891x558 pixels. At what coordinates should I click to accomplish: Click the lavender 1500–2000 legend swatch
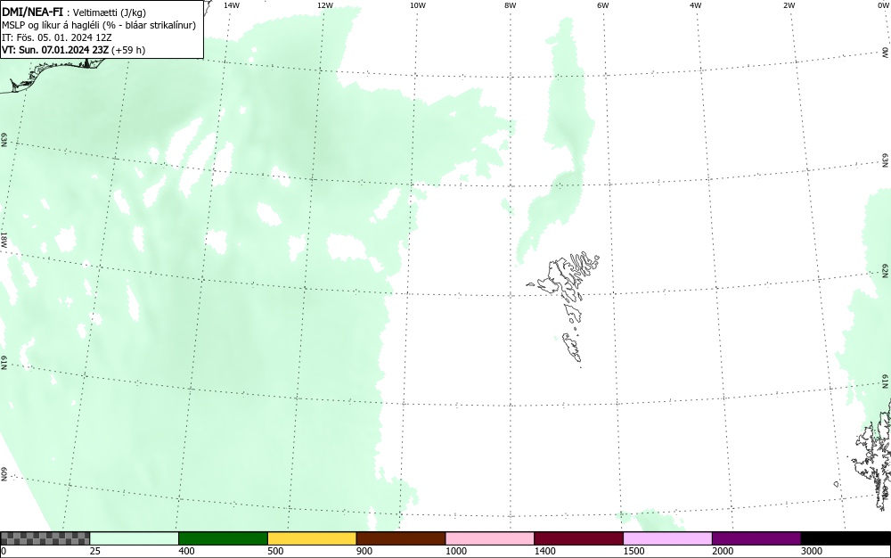(x=667, y=538)
